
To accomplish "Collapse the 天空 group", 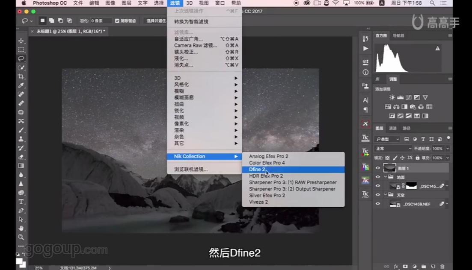I will [385, 194].
